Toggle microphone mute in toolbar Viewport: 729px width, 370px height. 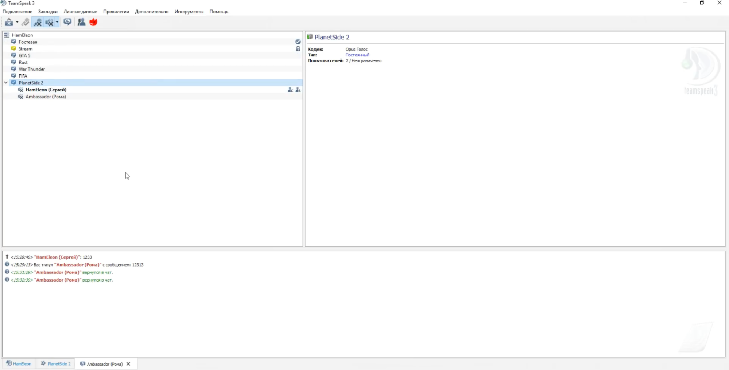38,22
